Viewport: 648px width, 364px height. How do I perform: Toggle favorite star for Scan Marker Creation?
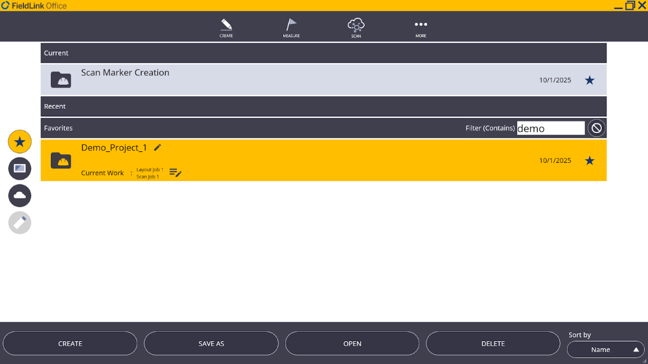pos(589,80)
